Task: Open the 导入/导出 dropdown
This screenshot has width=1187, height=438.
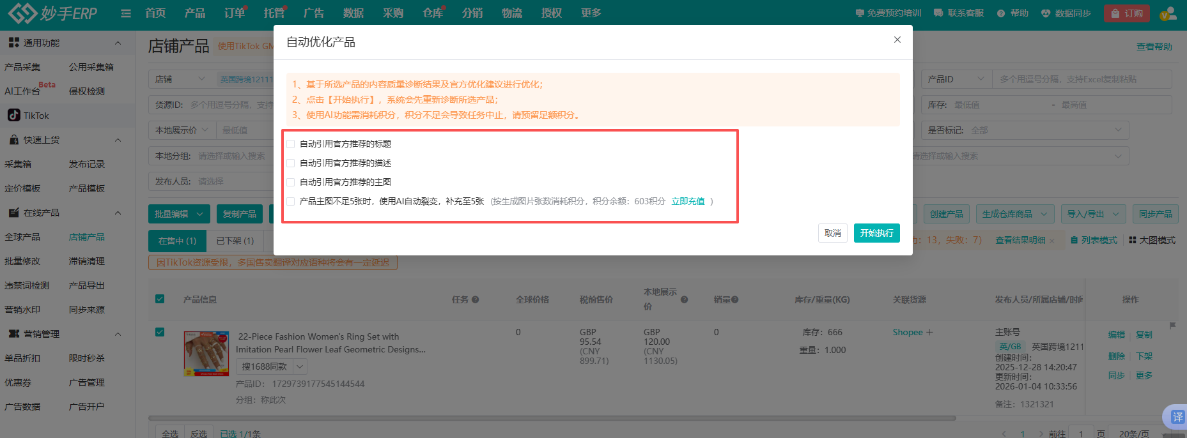Action: point(1093,214)
